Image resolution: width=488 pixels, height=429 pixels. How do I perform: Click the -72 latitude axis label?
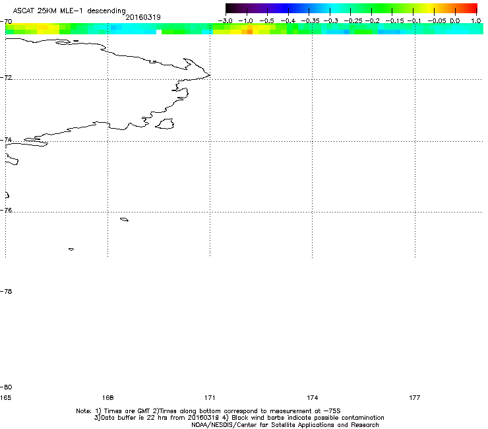6,77
